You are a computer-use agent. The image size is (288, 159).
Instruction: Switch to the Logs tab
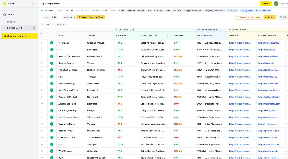pyautogui.click(x=46, y=17)
